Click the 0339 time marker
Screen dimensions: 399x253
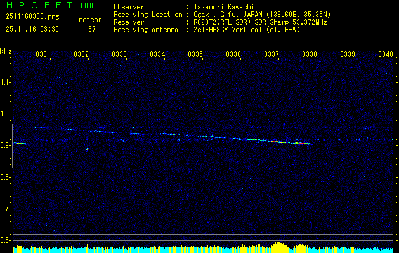(x=348, y=54)
